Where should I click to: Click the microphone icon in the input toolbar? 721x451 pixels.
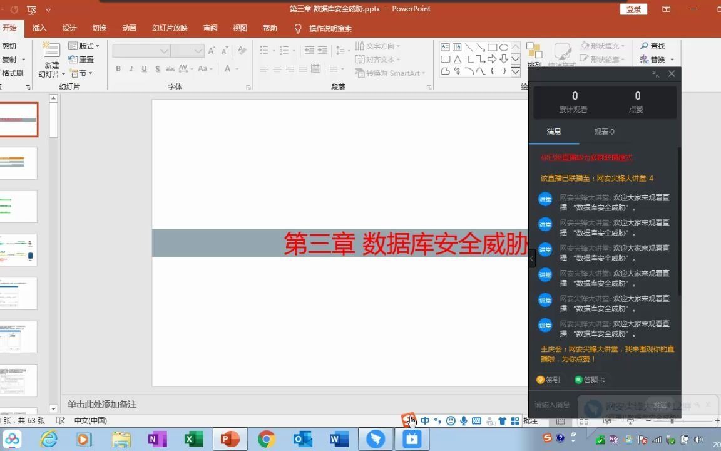coord(463,420)
